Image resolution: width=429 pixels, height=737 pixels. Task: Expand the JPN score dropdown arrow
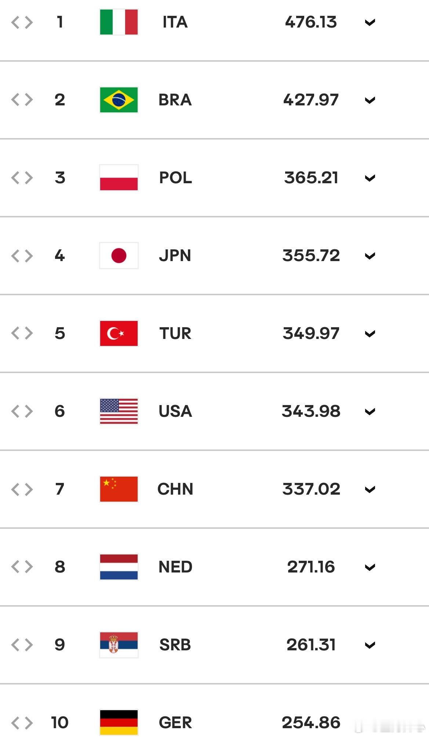coord(370,256)
